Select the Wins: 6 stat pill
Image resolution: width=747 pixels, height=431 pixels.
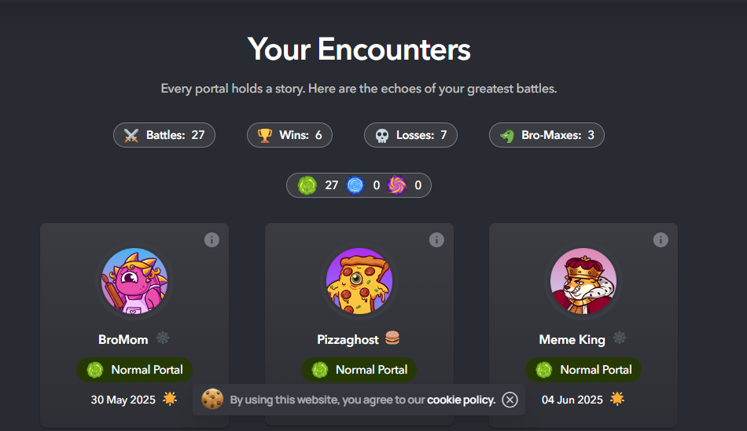289,135
